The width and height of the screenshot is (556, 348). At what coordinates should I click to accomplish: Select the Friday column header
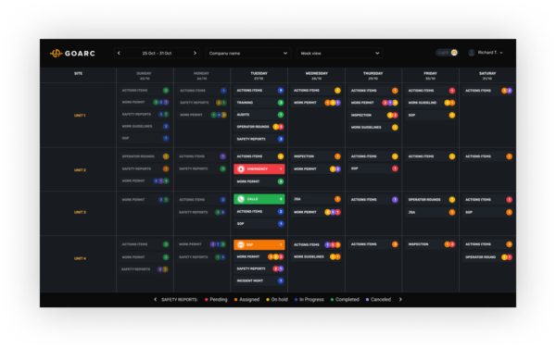430,75
